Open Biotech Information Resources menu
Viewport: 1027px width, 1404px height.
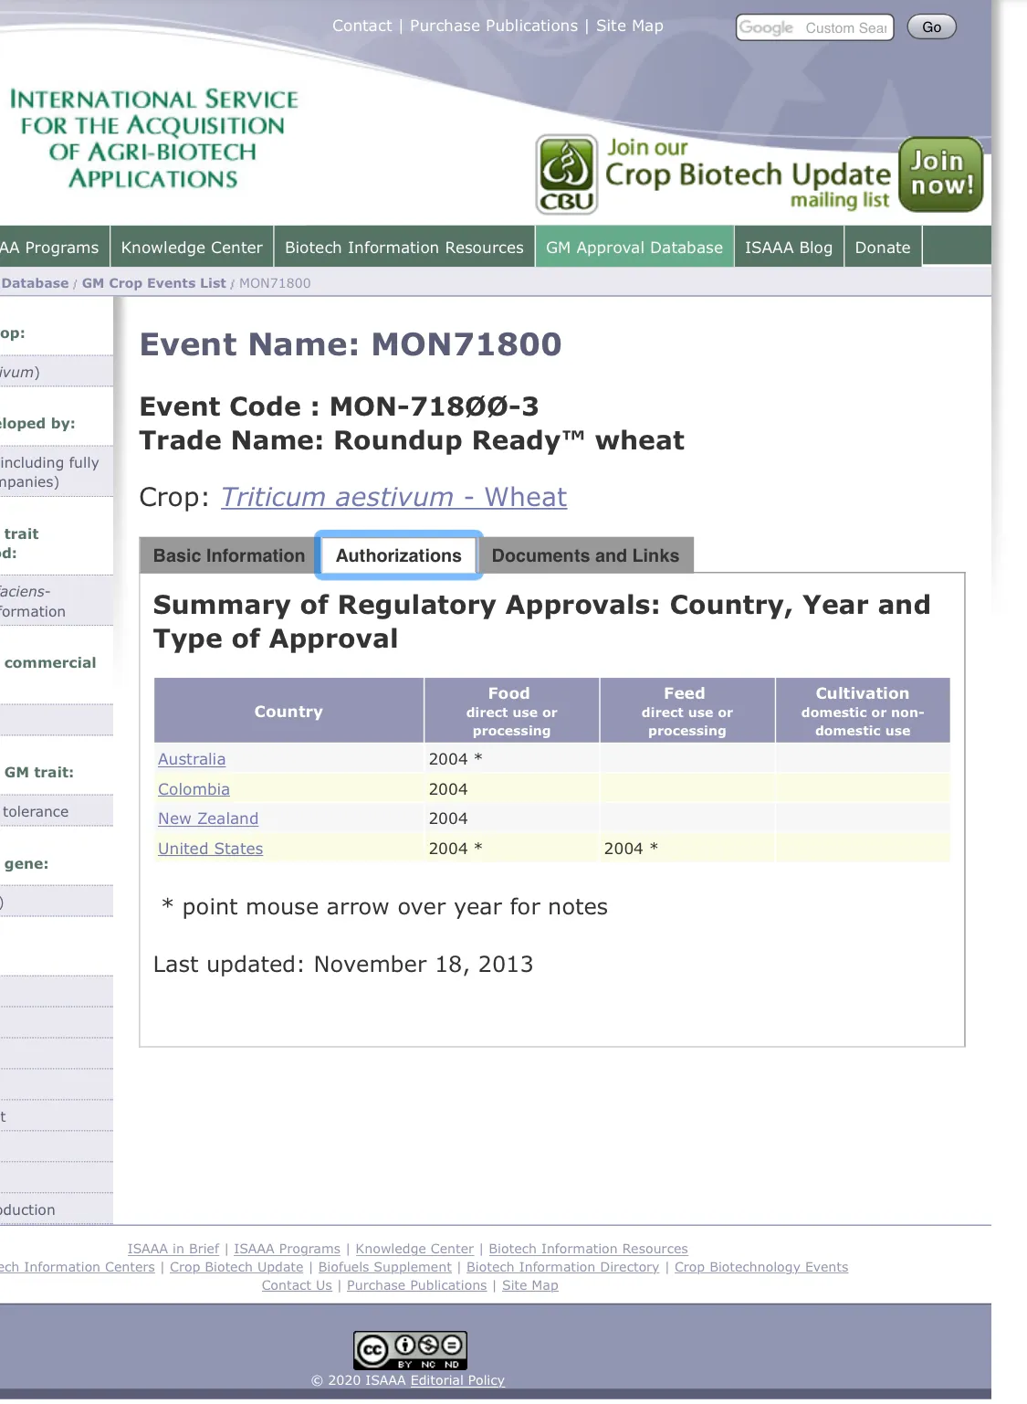(x=404, y=247)
